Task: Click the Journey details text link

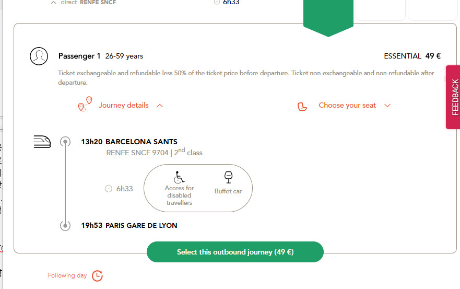Action: click(x=124, y=105)
